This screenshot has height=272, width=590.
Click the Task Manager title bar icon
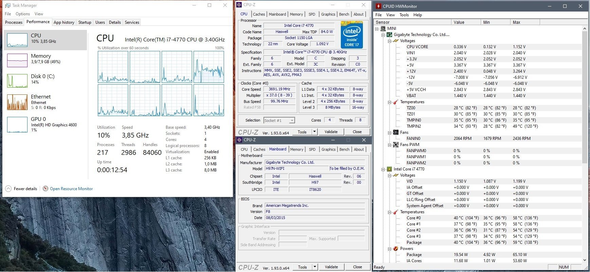(x=7, y=5)
